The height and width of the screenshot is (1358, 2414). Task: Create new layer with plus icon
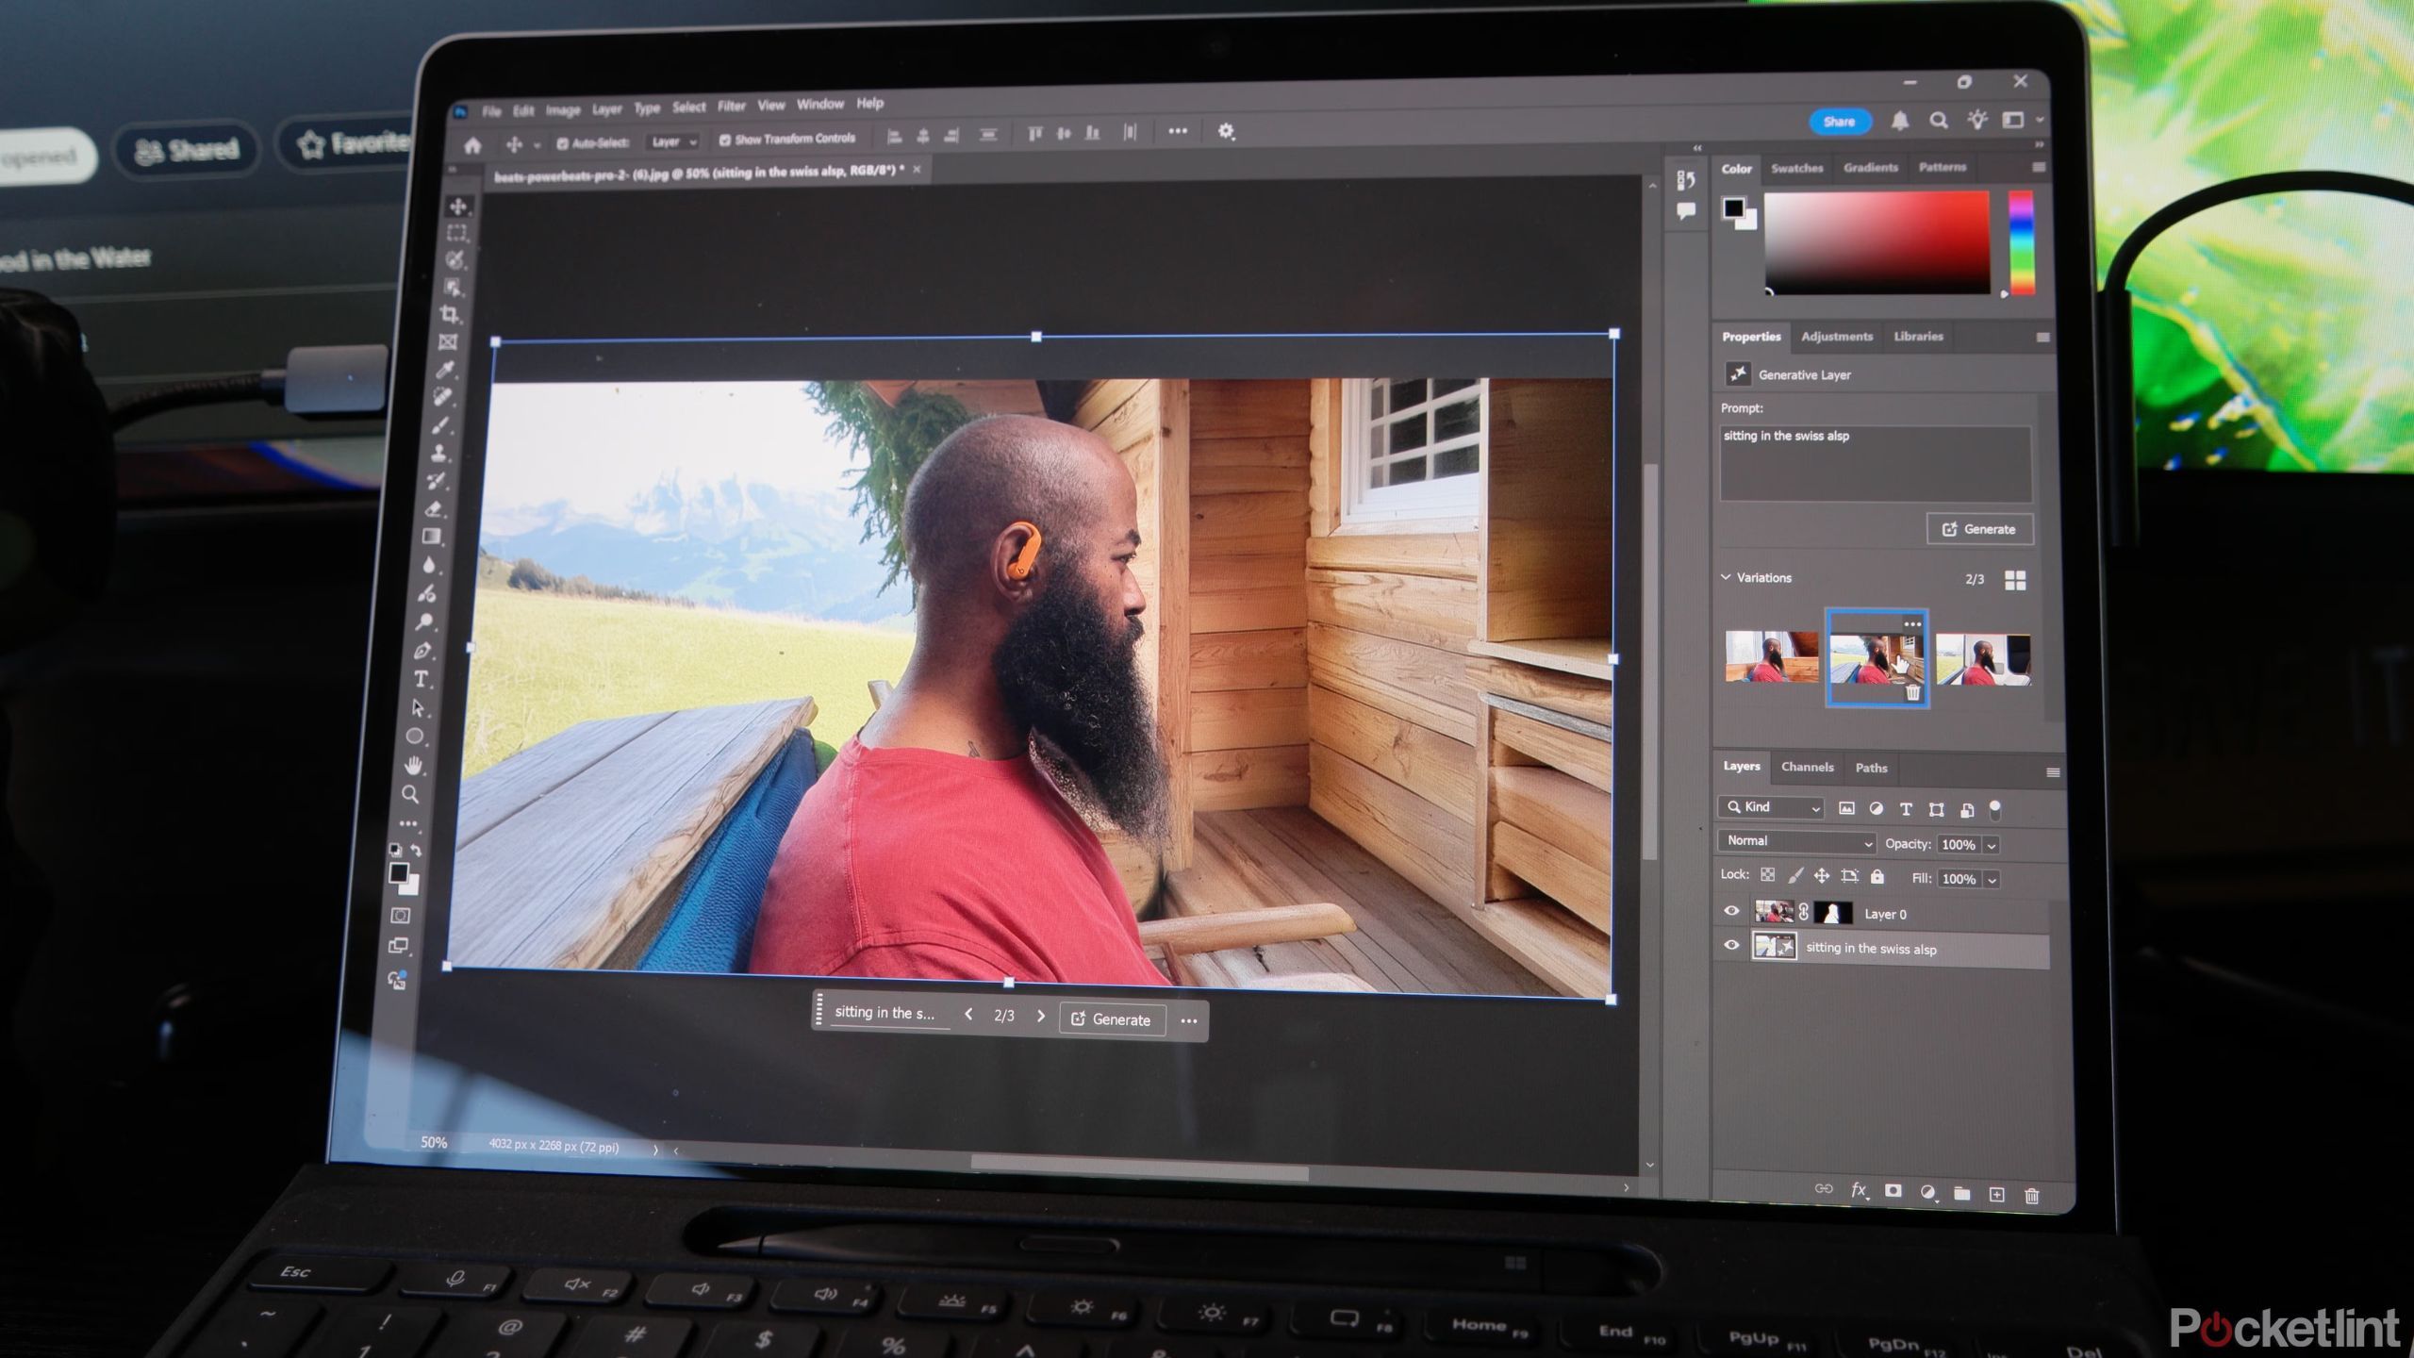1996,1194
